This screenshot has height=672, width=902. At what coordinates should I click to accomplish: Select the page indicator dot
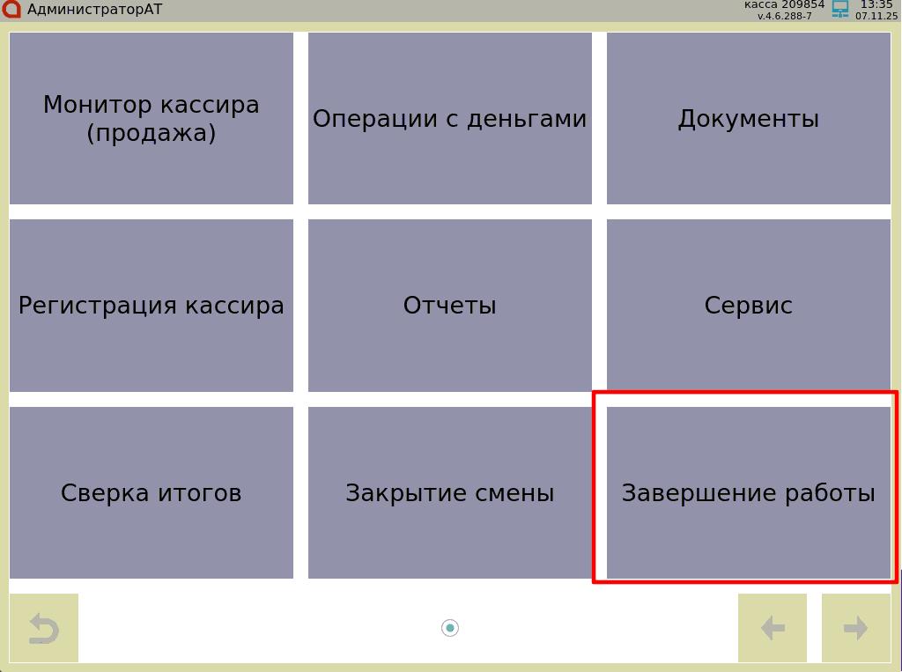point(450,628)
